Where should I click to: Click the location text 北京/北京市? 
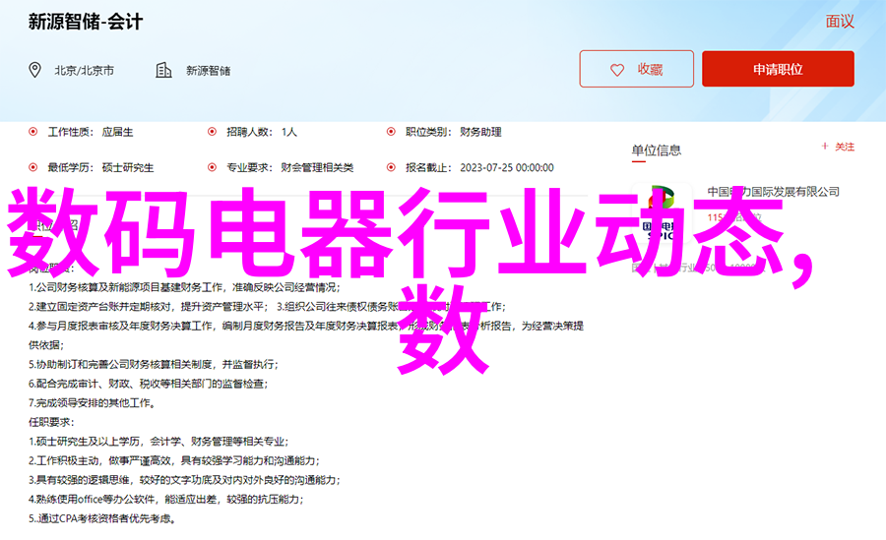pos(85,71)
